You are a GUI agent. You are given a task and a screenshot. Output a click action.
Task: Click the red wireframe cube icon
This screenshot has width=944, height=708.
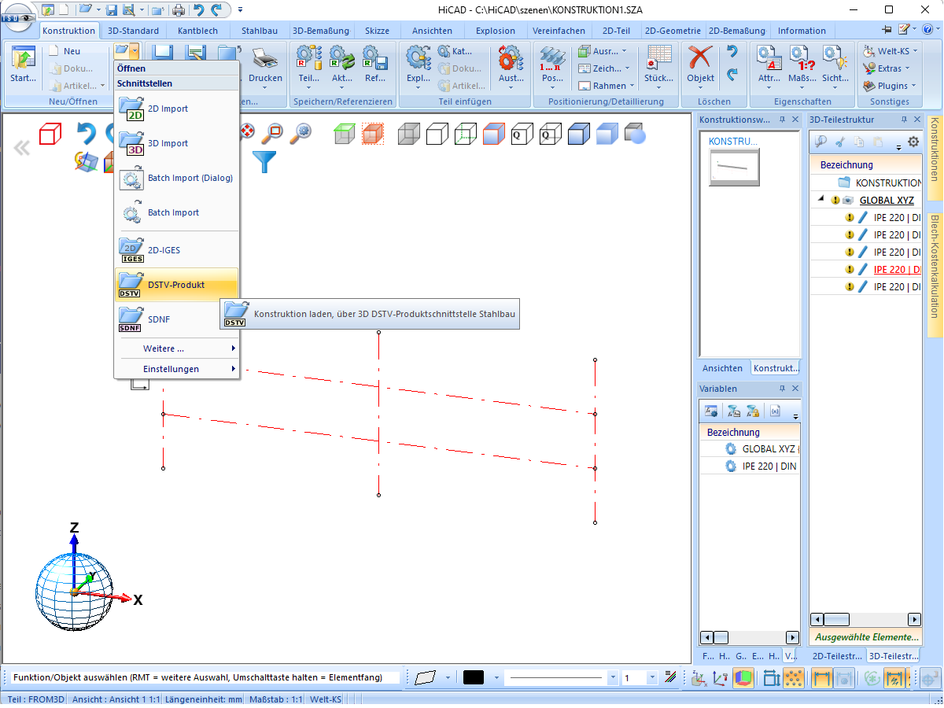[x=50, y=134]
